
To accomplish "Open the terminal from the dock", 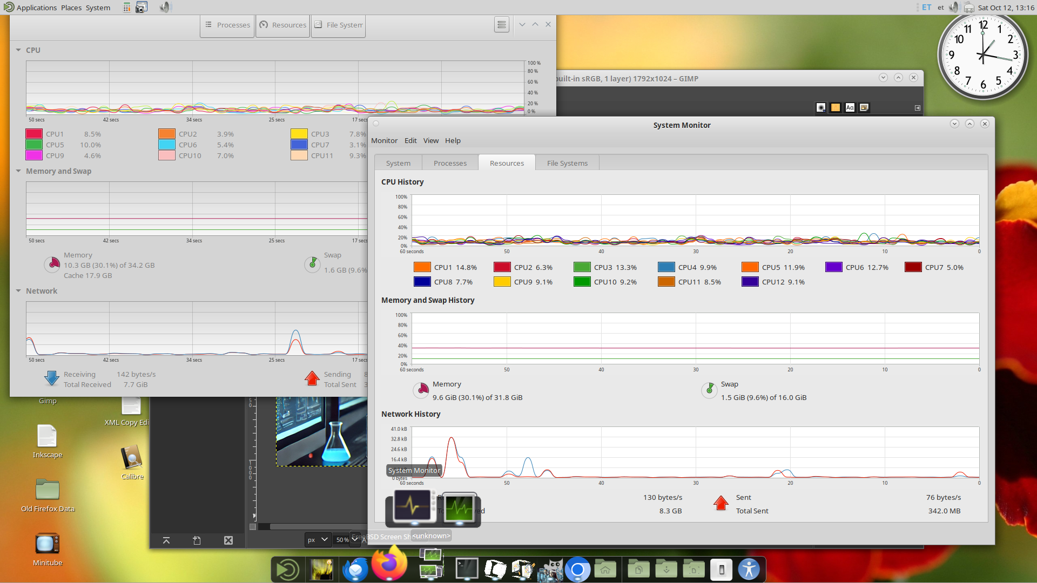I will 467,569.
